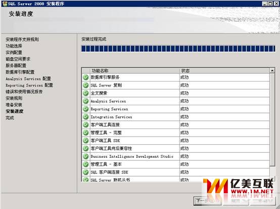Viewport: 280px width, 209px height.
Task: Click the 客户端工具 SDK feature name
Action: click(x=105, y=141)
